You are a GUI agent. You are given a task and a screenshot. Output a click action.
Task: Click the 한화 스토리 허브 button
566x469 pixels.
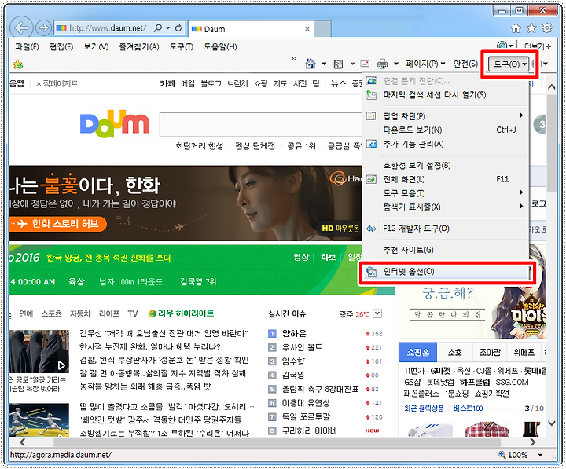point(57,224)
